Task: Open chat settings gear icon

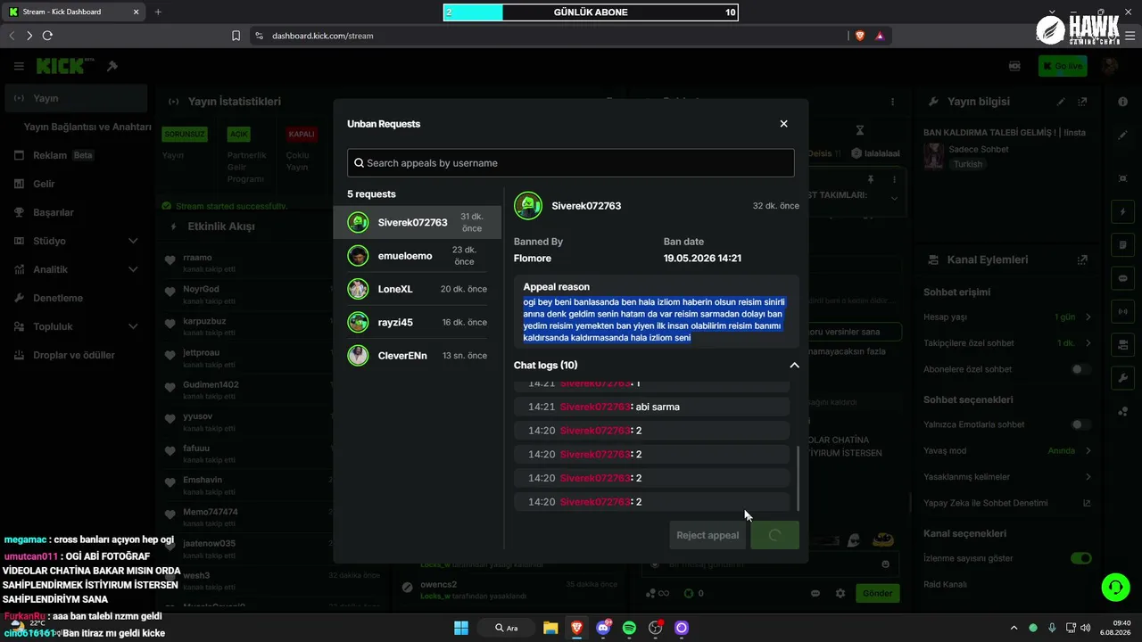Action: [x=840, y=593]
